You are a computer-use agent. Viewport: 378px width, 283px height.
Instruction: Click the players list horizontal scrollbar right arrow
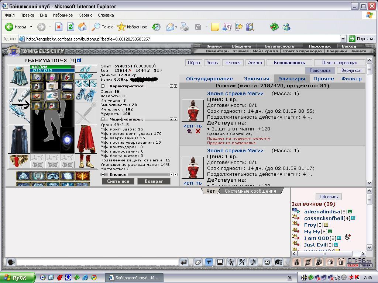click(363, 254)
